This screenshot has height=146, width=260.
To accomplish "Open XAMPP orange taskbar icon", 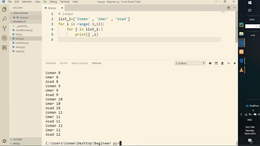I will pyautogui.click(x=241, y=52).
